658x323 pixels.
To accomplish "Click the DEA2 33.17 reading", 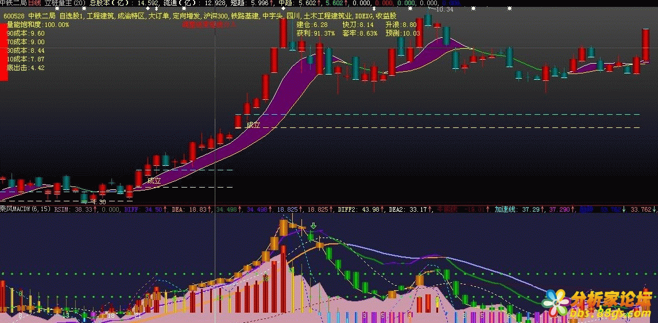I will (x=410, y=209).
